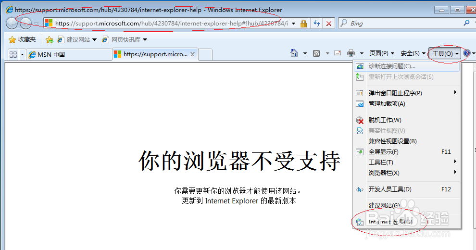Click the 你的浏览器不受支持 heading
Screen dimensions: 476x250
pos(239,161)
